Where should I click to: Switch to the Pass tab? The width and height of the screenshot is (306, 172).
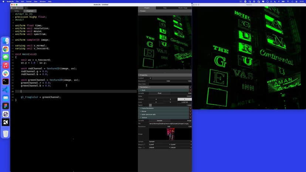[x=165, y=8]
